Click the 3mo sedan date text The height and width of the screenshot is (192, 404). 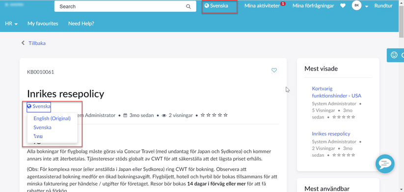pyautogui.click(x=142, y=116)
